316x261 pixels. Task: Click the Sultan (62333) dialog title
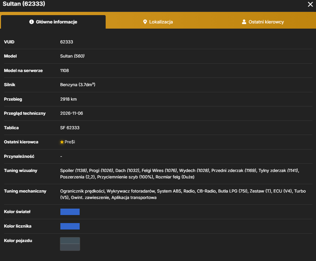24,4
